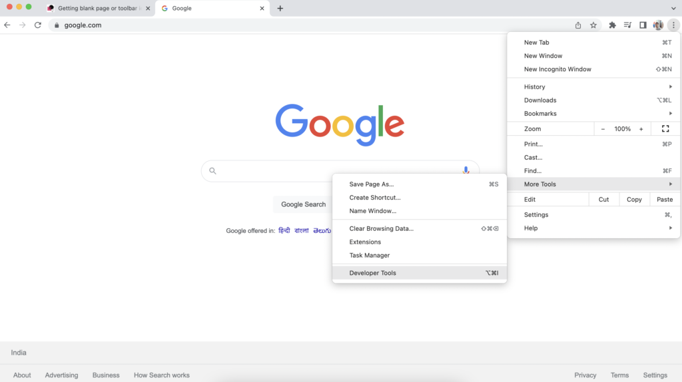Click Copy in Edit row
Screen dimensions: 682x382
(x=634, y=200)
